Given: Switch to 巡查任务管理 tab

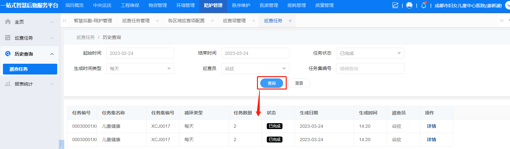Looking at the screenshot, I should click(x=136, y=21).
